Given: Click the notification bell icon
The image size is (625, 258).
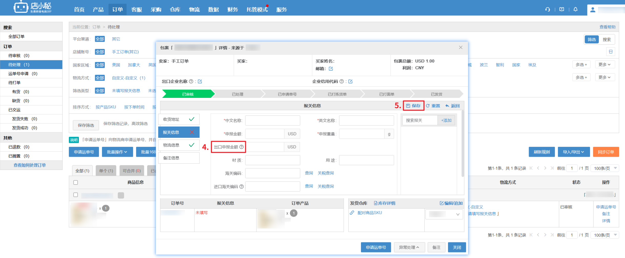Looking at the screenshot, I should 576,9.
